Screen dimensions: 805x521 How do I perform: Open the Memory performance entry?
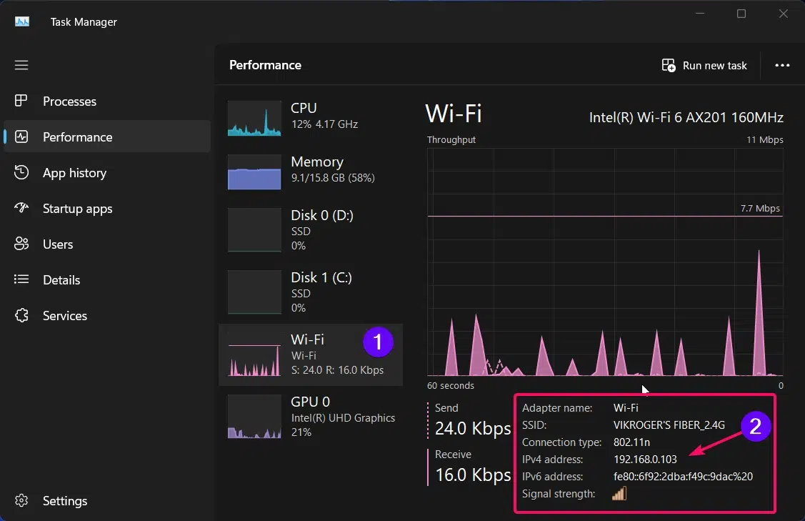(311, 172)
